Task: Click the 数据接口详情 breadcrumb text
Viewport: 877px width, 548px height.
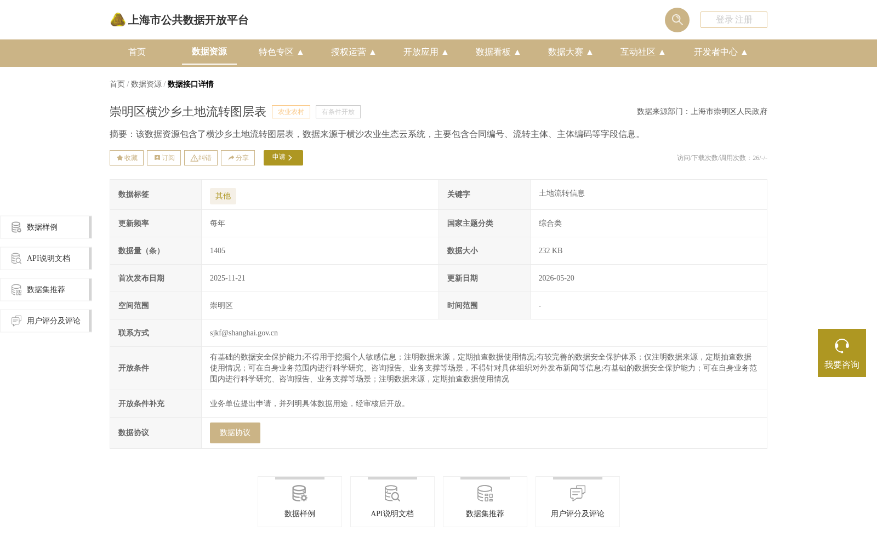Action: click(191, 84)
